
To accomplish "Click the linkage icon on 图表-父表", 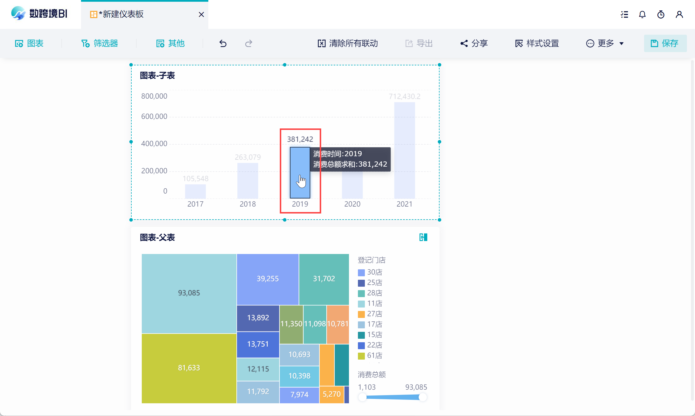I will point(423,237).
